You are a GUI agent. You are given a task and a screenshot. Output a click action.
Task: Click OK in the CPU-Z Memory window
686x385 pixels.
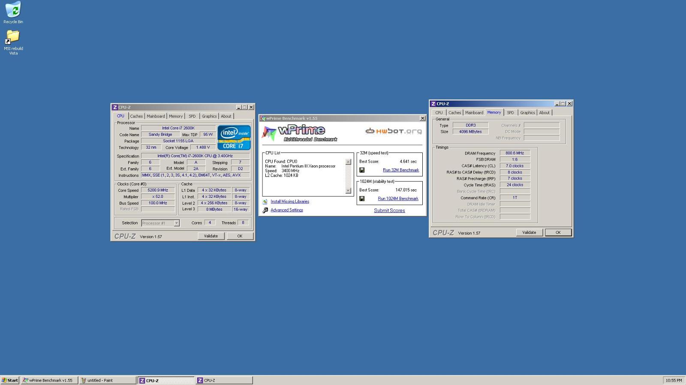(x=558, y=233)
